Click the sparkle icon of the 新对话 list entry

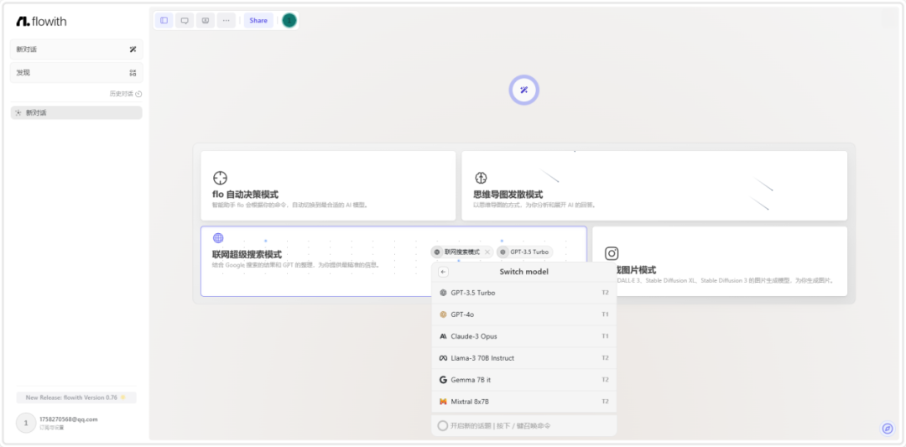pyautogui.click(x=18, y=112)
